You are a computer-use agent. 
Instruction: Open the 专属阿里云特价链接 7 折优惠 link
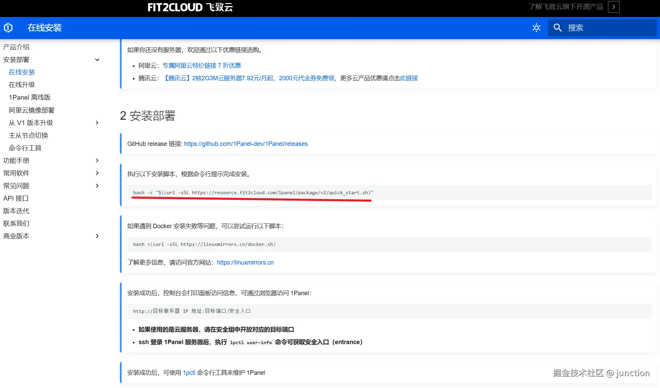tap(201, 65)
